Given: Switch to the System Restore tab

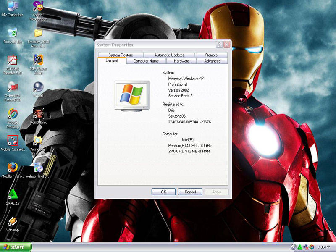Looking at the screenshot, I should tap(121, 55).
